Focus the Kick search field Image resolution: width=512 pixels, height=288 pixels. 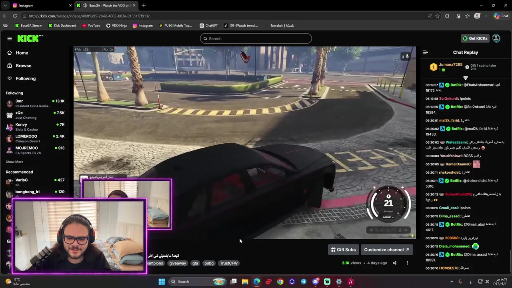point(256,38)
